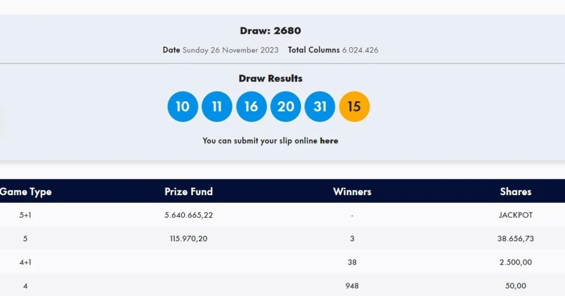Select the blue ball number 31

click(320, 107)
